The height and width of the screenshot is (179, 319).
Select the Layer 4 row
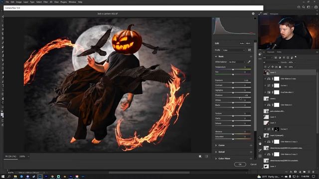(x=290, y=117)
